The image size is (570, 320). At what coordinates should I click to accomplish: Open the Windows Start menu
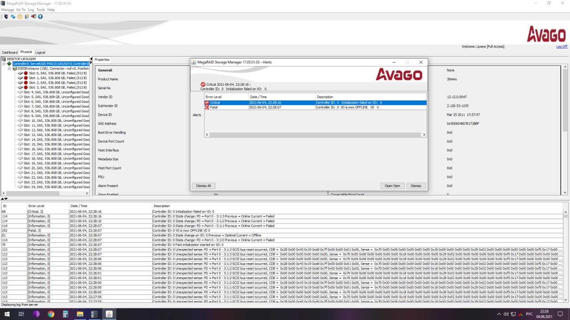(7, 314)
